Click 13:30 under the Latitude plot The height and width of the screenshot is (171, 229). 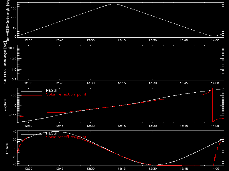point(153,169)
